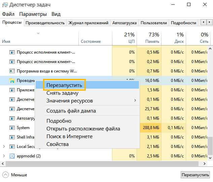Click the Local Secu process icon
The image size is (213, 182).
tap(12, 147)
